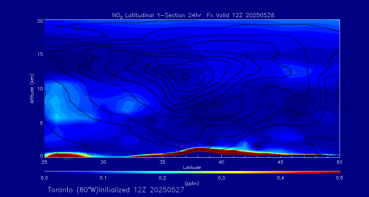The image size is (369, 197).
Task: Click the "Latitude" axis label
Action: [x=192, y=168]
